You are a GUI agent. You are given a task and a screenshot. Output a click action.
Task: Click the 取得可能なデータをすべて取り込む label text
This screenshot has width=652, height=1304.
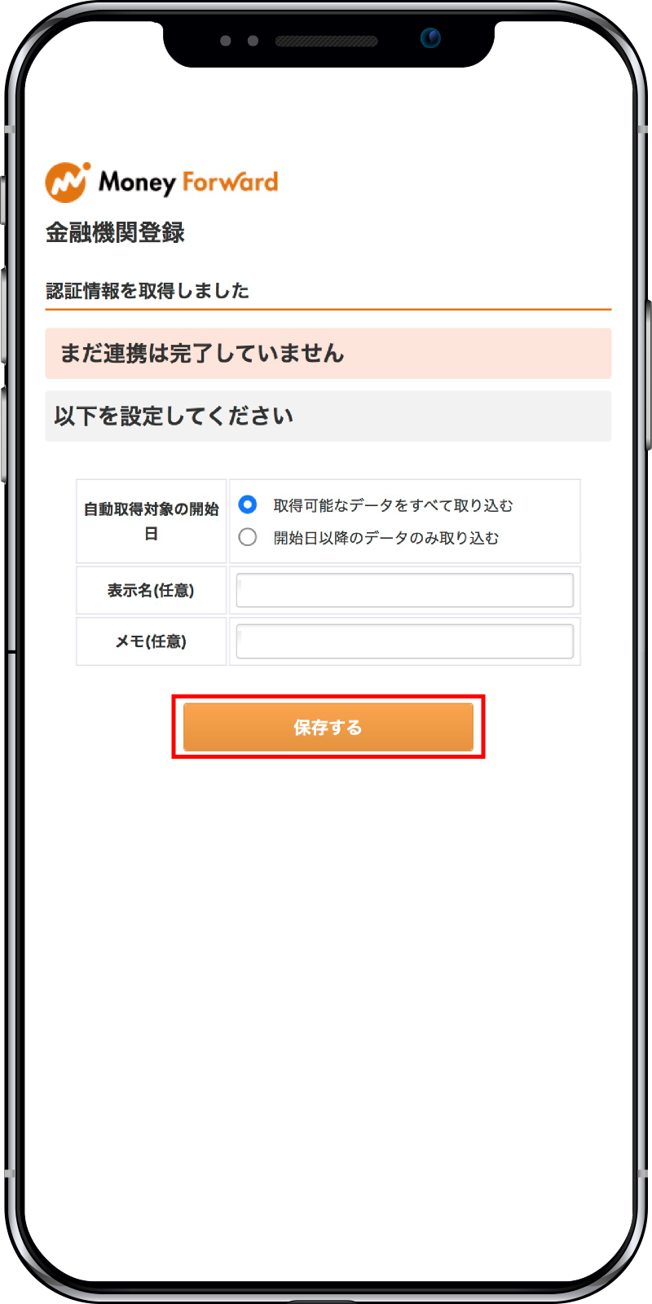pos(393,505)
